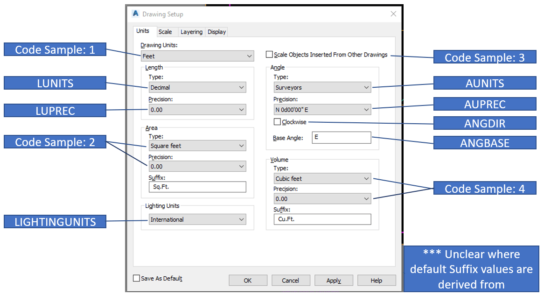
Task: Open the Drawing Units dropdown showing Feet
Action: (x=197, y=56)
